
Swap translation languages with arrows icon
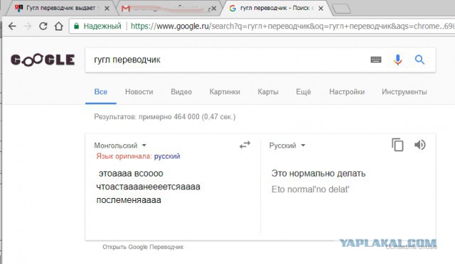(245, 145)
